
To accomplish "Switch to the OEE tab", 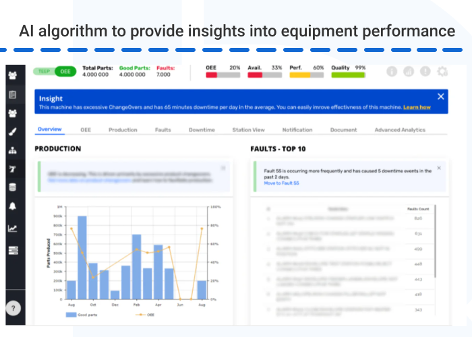I will point(86,130).
